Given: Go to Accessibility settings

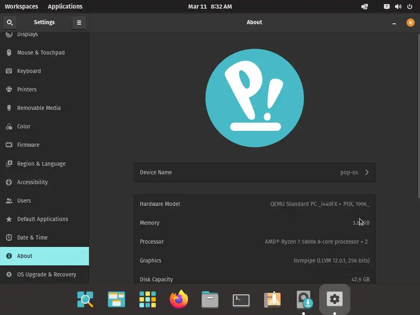Looking at the screenshot, I should click(44, 182).
